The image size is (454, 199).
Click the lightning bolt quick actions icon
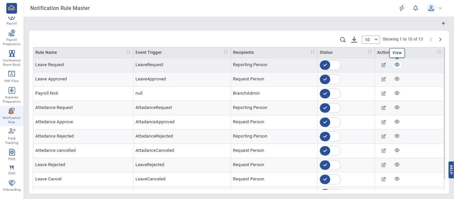pos(402,8)
